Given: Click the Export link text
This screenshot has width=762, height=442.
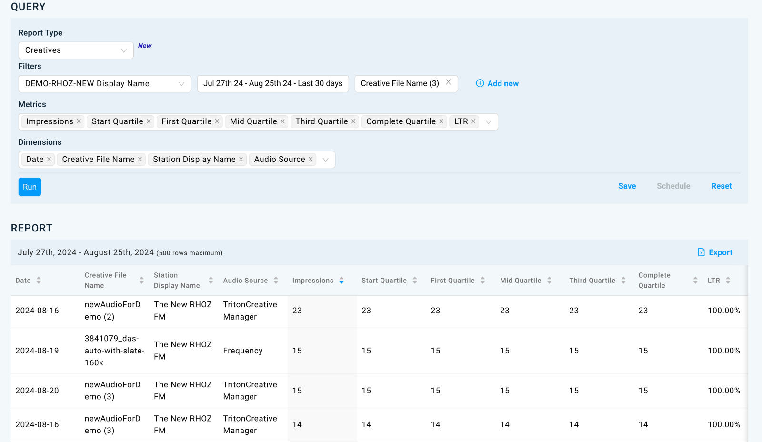Looking at the screenshot, I should [x=721, y=252].
